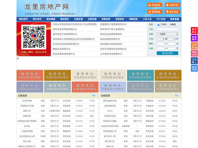Open the 龙里县金龙路与贵新联 listing

pos(27,121)
